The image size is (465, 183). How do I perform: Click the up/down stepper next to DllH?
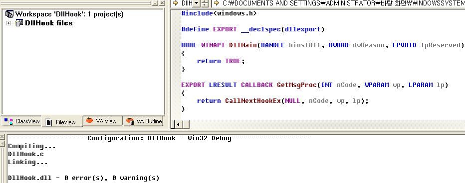205,3
